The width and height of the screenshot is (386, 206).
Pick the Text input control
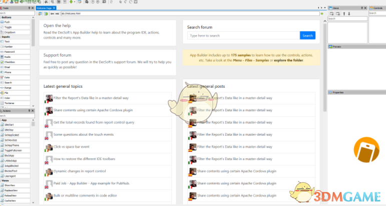point(15,42)
